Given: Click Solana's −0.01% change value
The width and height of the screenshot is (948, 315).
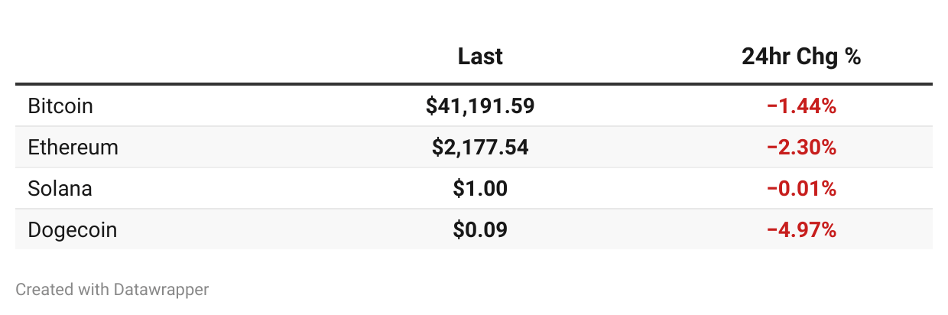Looking at the screenshot, I should point(801,189).
